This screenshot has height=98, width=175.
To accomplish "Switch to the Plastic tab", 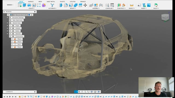I will [62, 2].
